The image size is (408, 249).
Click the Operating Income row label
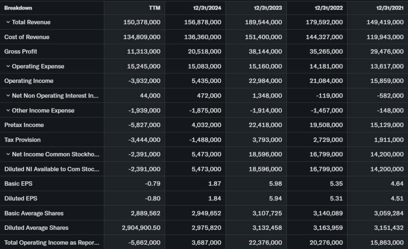pos(29,81)
